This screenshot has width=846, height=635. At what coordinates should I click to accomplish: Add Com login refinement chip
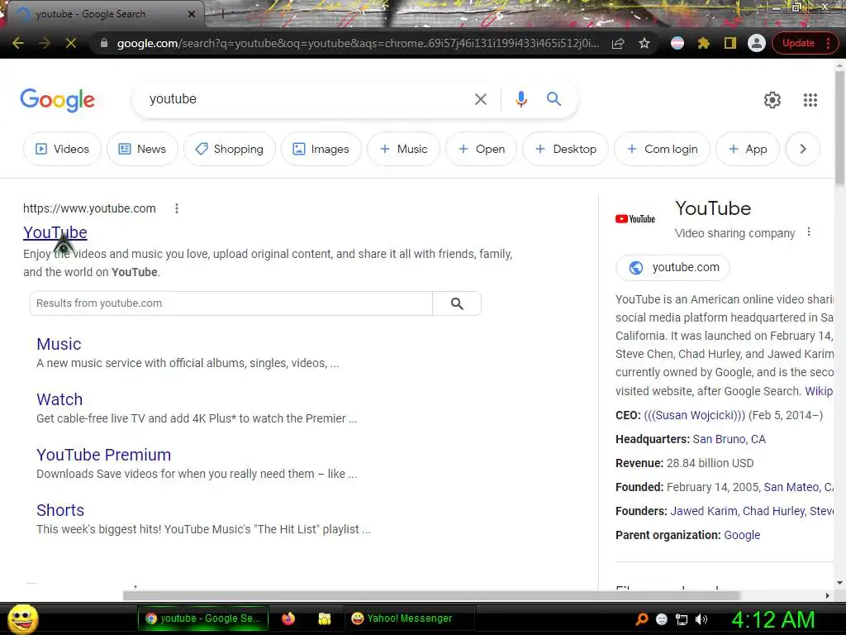(x=662, y=149)
